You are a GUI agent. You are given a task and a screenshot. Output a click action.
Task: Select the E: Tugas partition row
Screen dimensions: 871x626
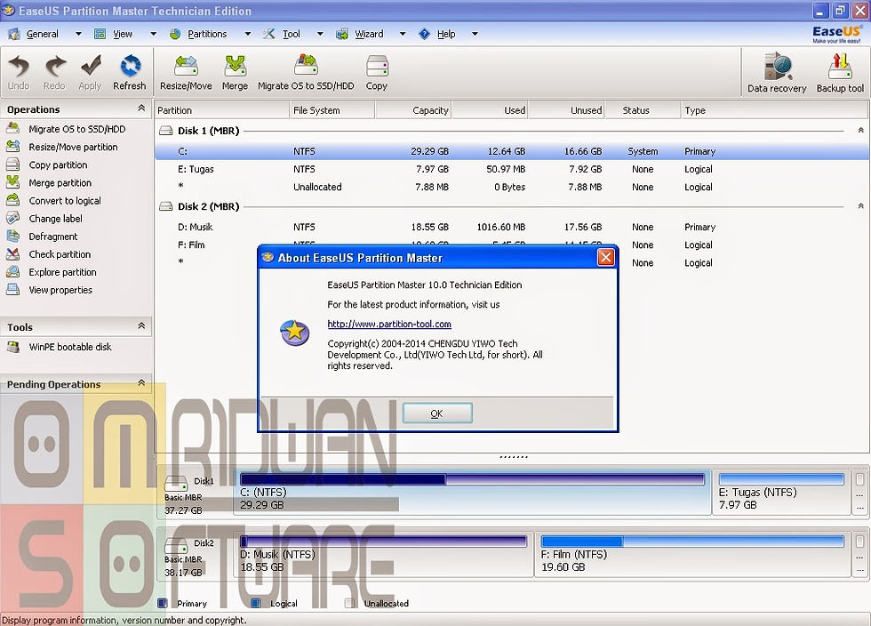pos(511,169)
